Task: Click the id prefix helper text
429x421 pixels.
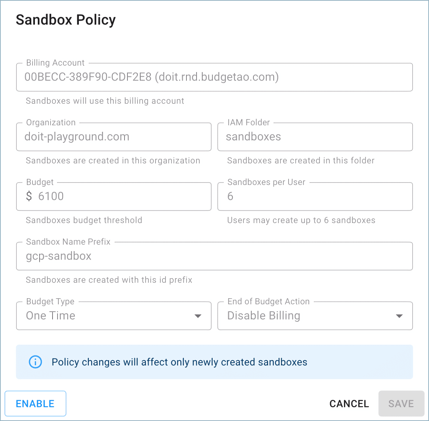Action: pos(109,280)
